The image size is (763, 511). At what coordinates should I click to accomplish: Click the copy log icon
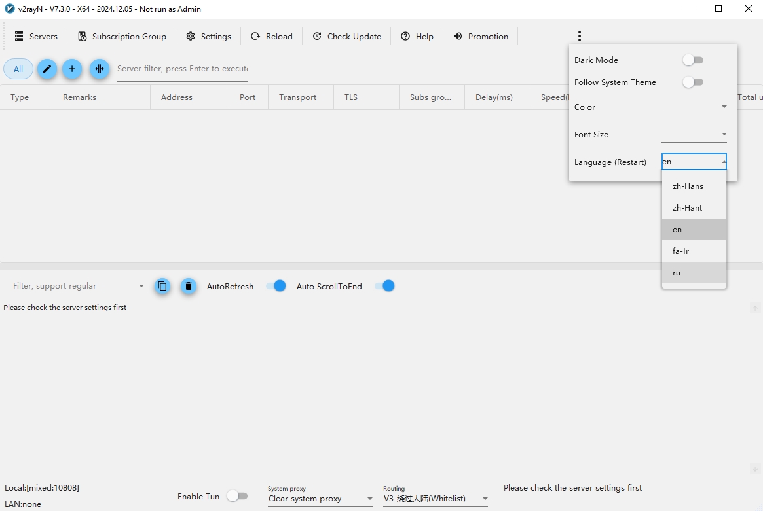coord(162,287)
